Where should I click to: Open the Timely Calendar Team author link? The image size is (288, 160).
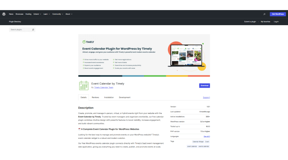(104, 87)
